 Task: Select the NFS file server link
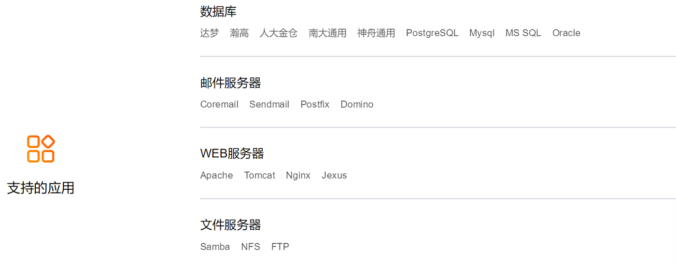[251, 247]
